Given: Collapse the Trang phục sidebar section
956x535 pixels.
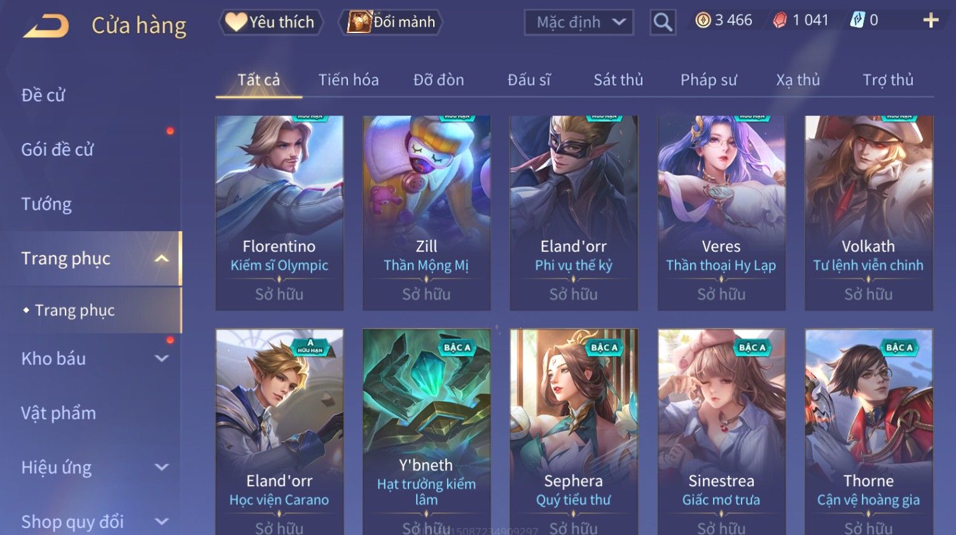Looking at the screenshot, I should pyautogui.click(x=162, y=259).
